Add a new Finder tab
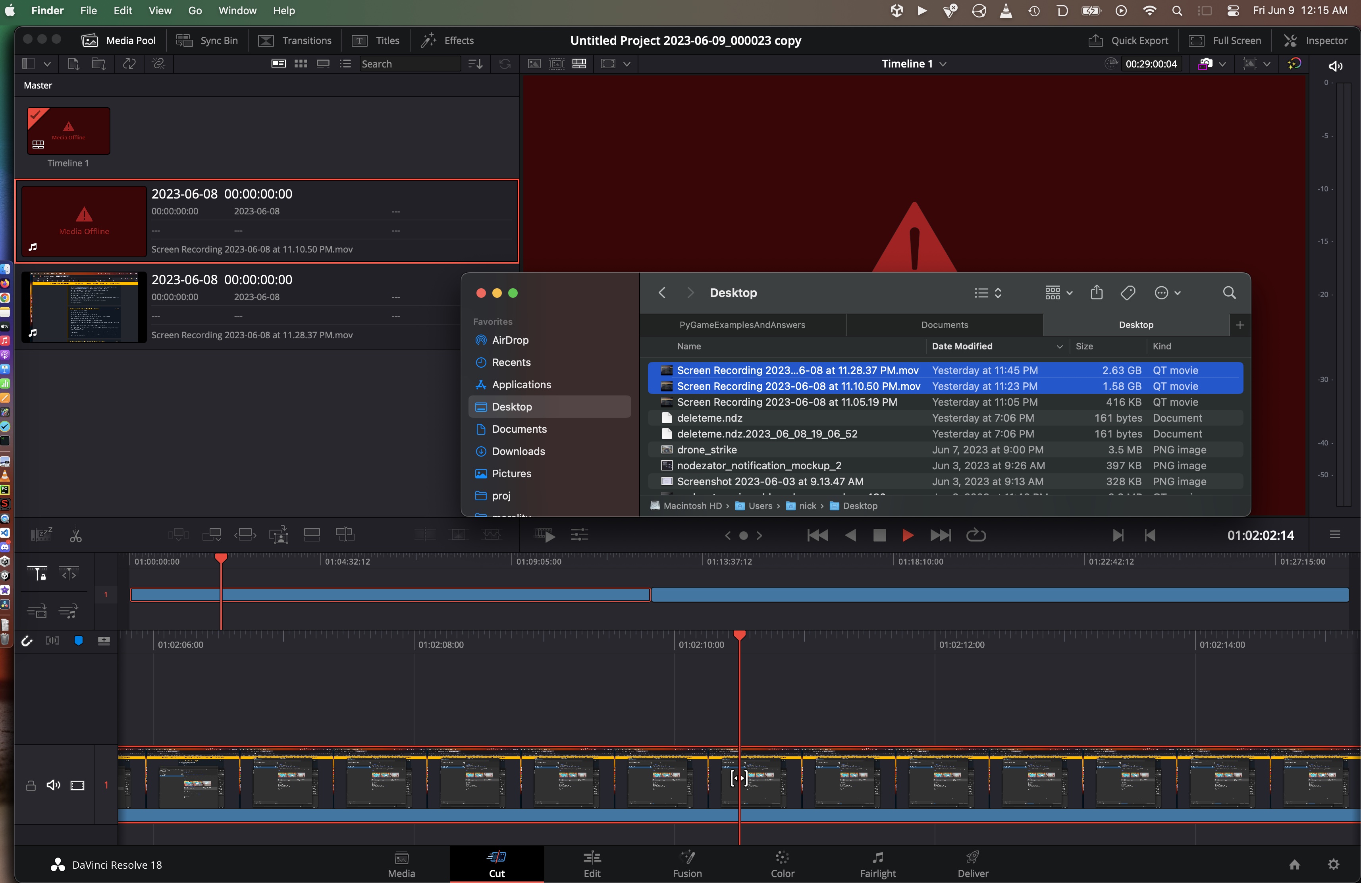Image resolution: width=1361 pixels, height=883 pixels. pyautogui.click(x=1240, y=325)
